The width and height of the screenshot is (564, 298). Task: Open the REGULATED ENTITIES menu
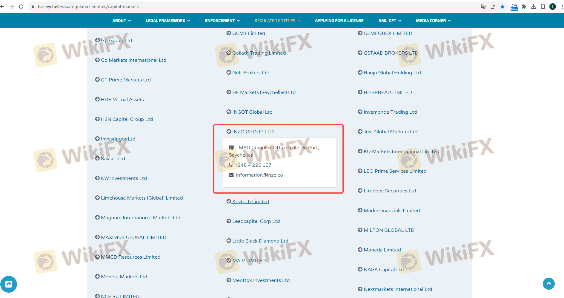pos(277,21)
